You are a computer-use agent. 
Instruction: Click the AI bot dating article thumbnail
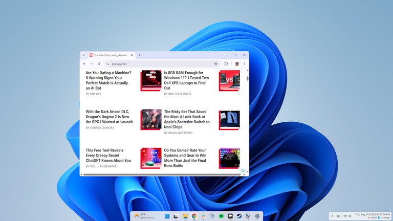pyautogui.click(x=151, y=80)
